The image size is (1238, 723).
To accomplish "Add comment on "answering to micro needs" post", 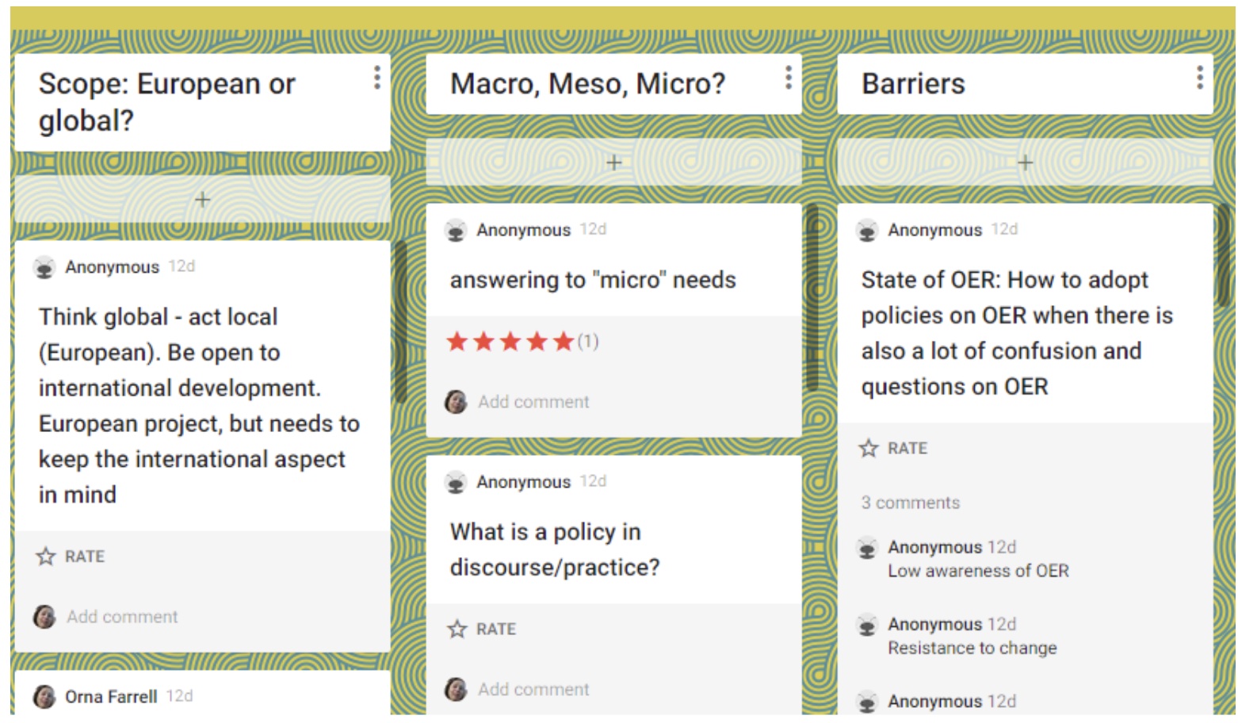I will [533, 402].
